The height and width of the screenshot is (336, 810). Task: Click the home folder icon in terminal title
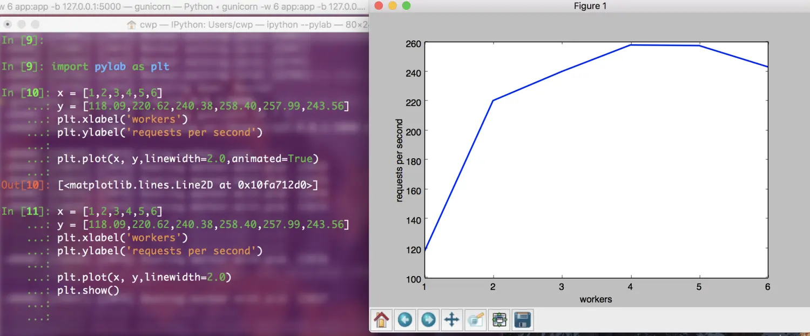point(131,24)
